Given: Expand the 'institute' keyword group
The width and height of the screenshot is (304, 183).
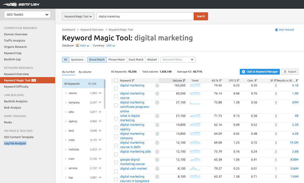Looking at the screenshot, I should click(x=66, y=150).
